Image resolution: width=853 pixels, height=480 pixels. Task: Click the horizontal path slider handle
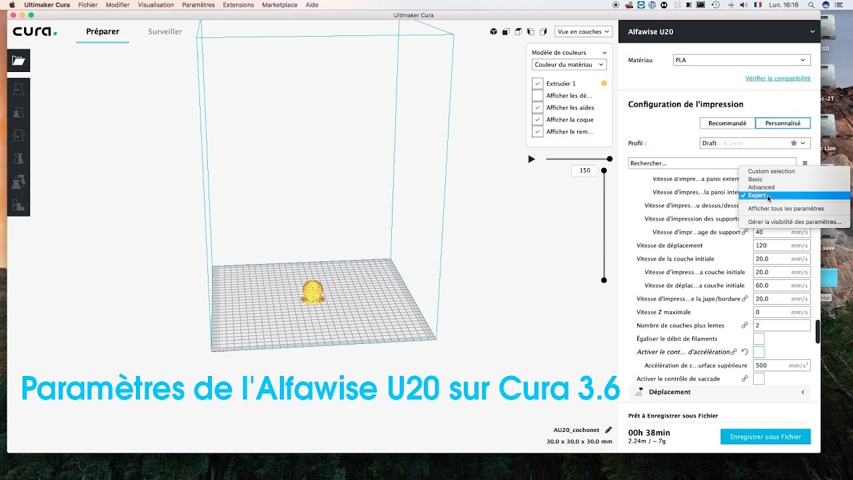pyautogui.click(x=610, y=159)
